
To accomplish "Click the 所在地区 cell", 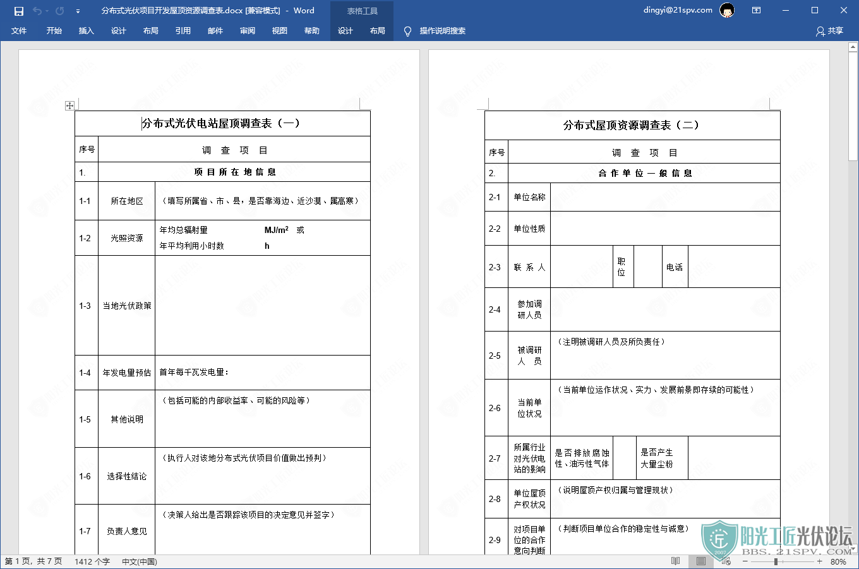I will (127, 201).
